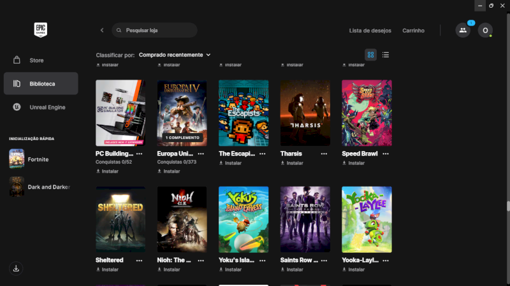
Task: Click the search magnifier icon
Action: pos(119,30)
